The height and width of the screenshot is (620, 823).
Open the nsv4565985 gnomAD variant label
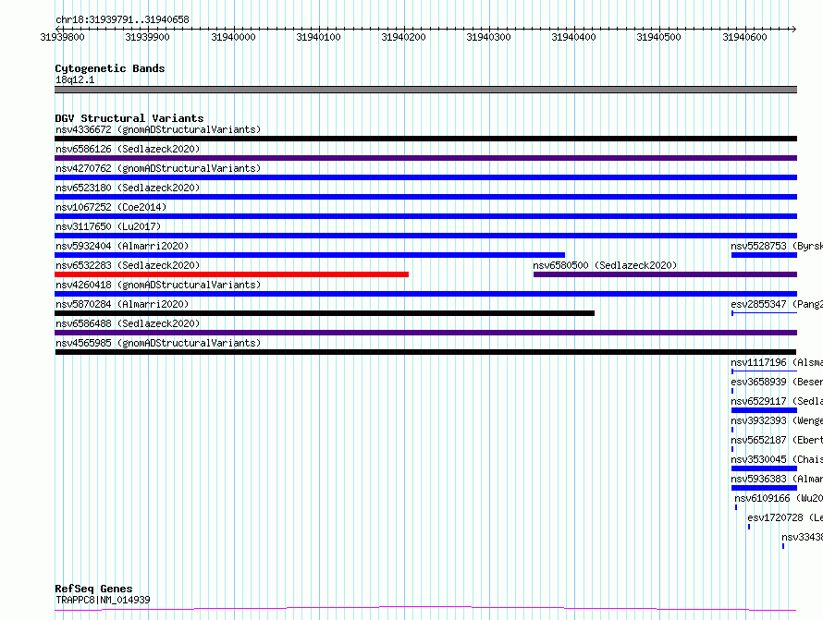(x=158, y=343)
